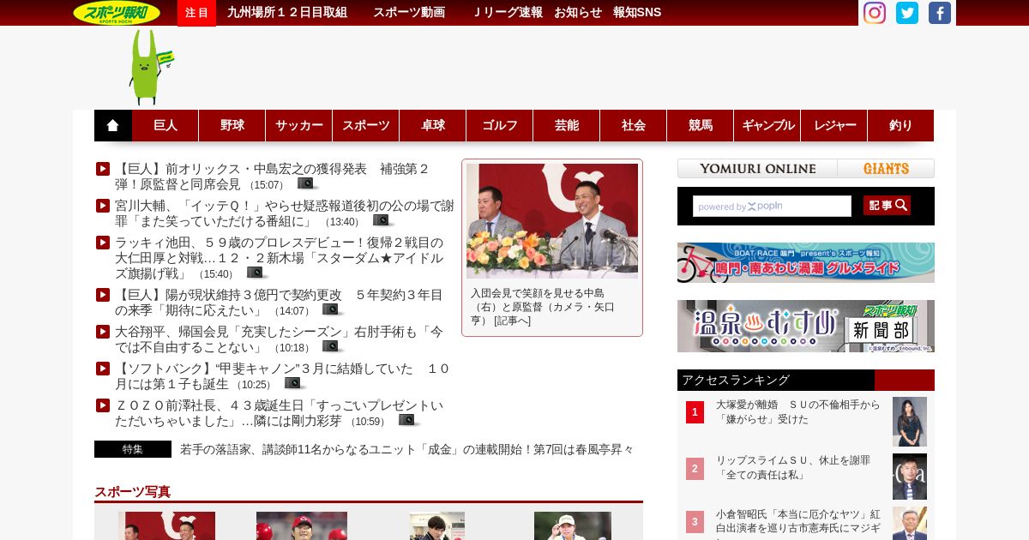This screenshot has width=1029, height=540.
Task: Open the Instagram icon link
Action: (874, 13)
